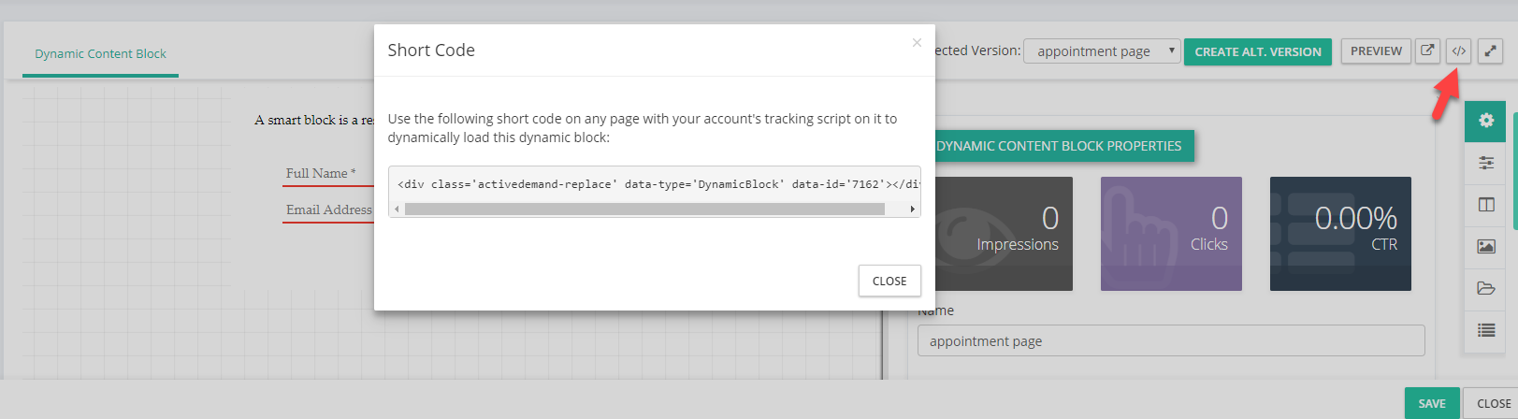Open the columns layout sidebar icon
The height and width of the screenshot is (419, 1518).
[x=1485, y=205]
